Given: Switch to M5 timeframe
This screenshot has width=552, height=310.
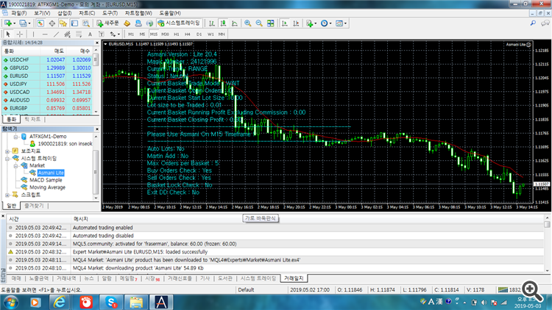Looking at the screenshot, I should [142, 34].
